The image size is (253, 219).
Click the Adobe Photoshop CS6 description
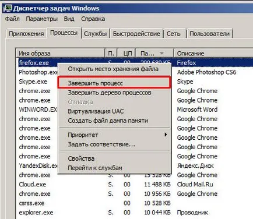[x=206, y=72]
